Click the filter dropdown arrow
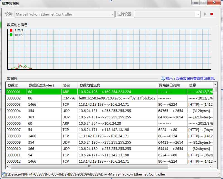The width and height of the screenshot is (223, 179). point(198,14)
